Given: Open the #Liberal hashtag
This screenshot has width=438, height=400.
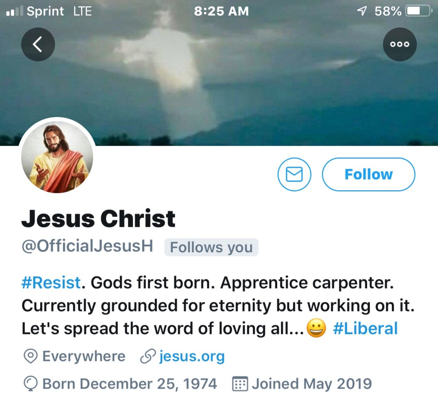Looking at the screenshot, I should [x=365, y=329].
